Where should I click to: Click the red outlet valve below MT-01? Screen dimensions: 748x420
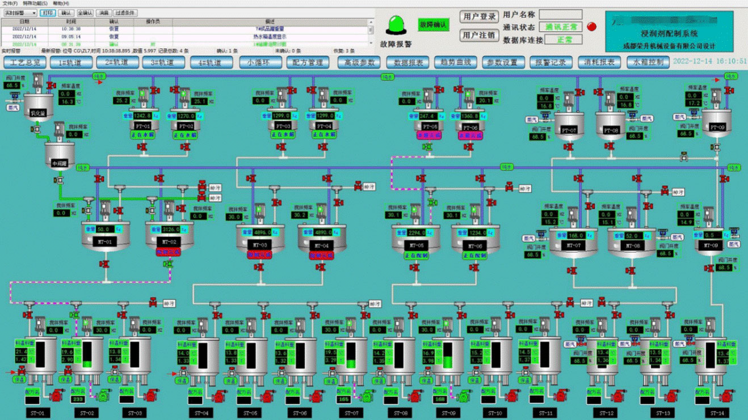click(105, 265)
